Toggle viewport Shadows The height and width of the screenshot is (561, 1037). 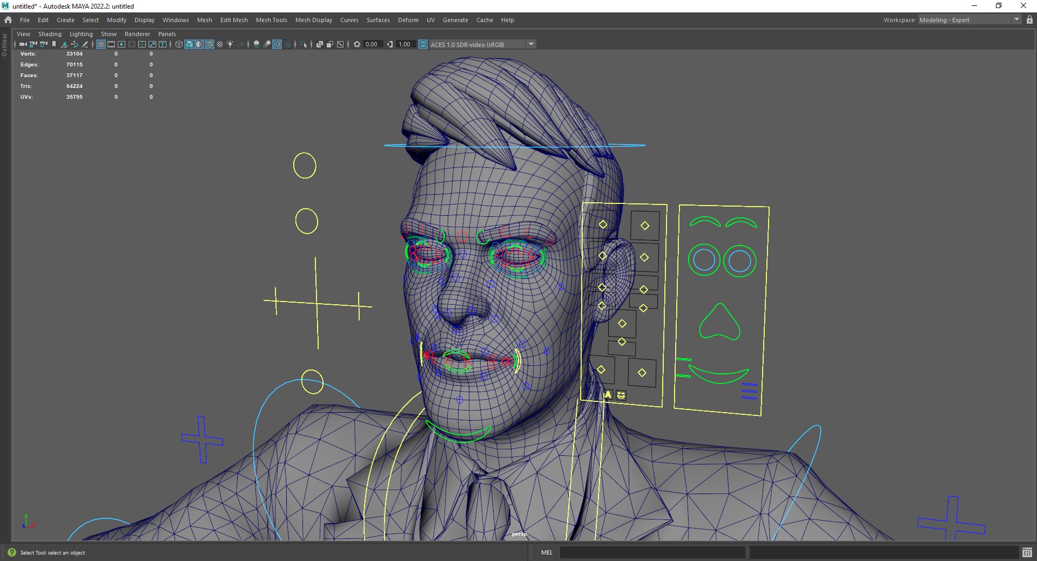(240, 44)
